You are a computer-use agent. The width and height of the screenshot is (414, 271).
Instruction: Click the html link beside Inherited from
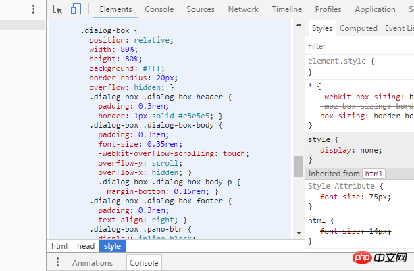pyautogui.click(x=373, y=174)
